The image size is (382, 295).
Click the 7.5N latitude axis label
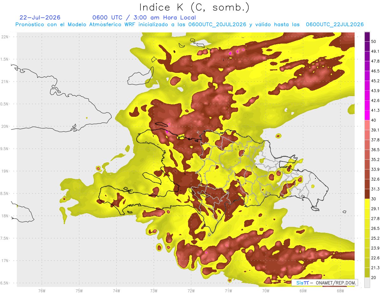coord(4,238)
